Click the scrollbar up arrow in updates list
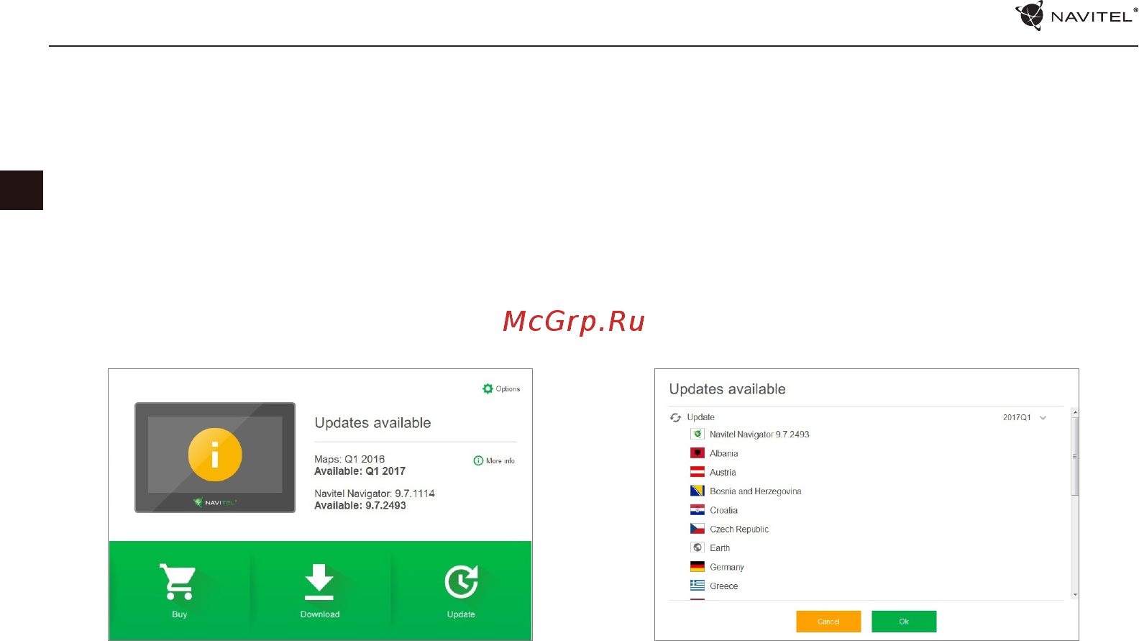 point(1075,413)
